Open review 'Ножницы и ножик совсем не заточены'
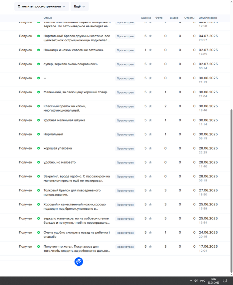The image size is (233, 285). click(x=74, y=50)
